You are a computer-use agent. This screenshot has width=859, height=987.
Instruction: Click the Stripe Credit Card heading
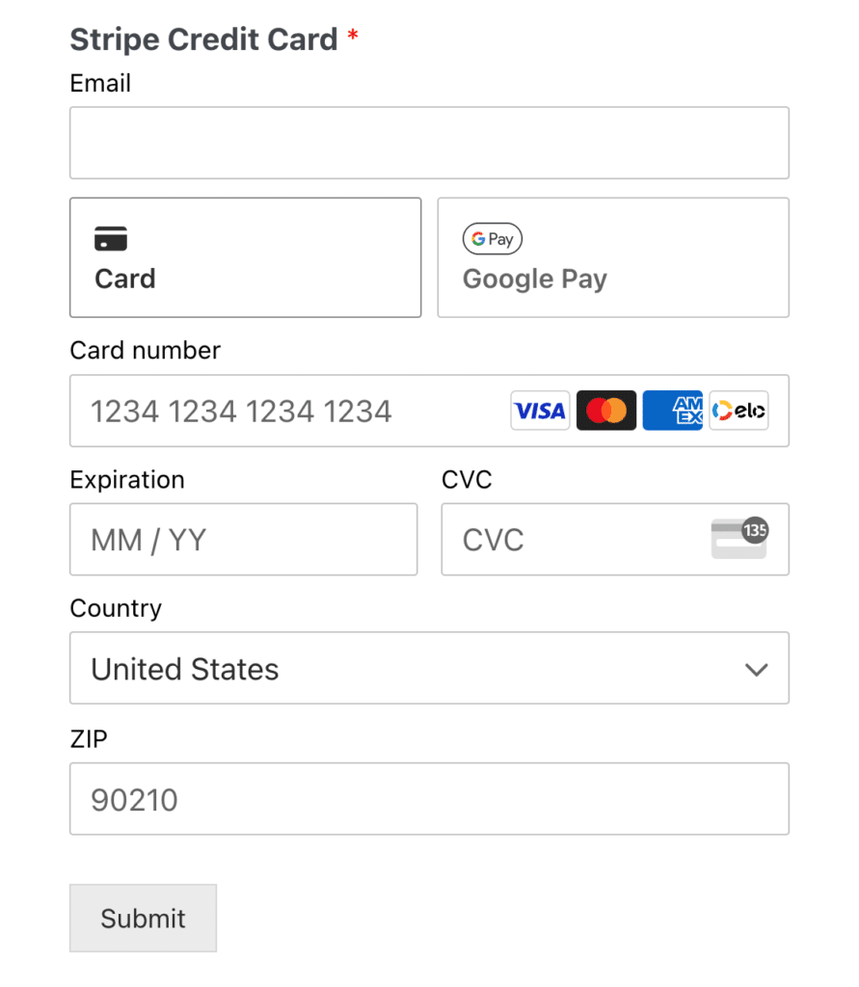pos(202,39)
